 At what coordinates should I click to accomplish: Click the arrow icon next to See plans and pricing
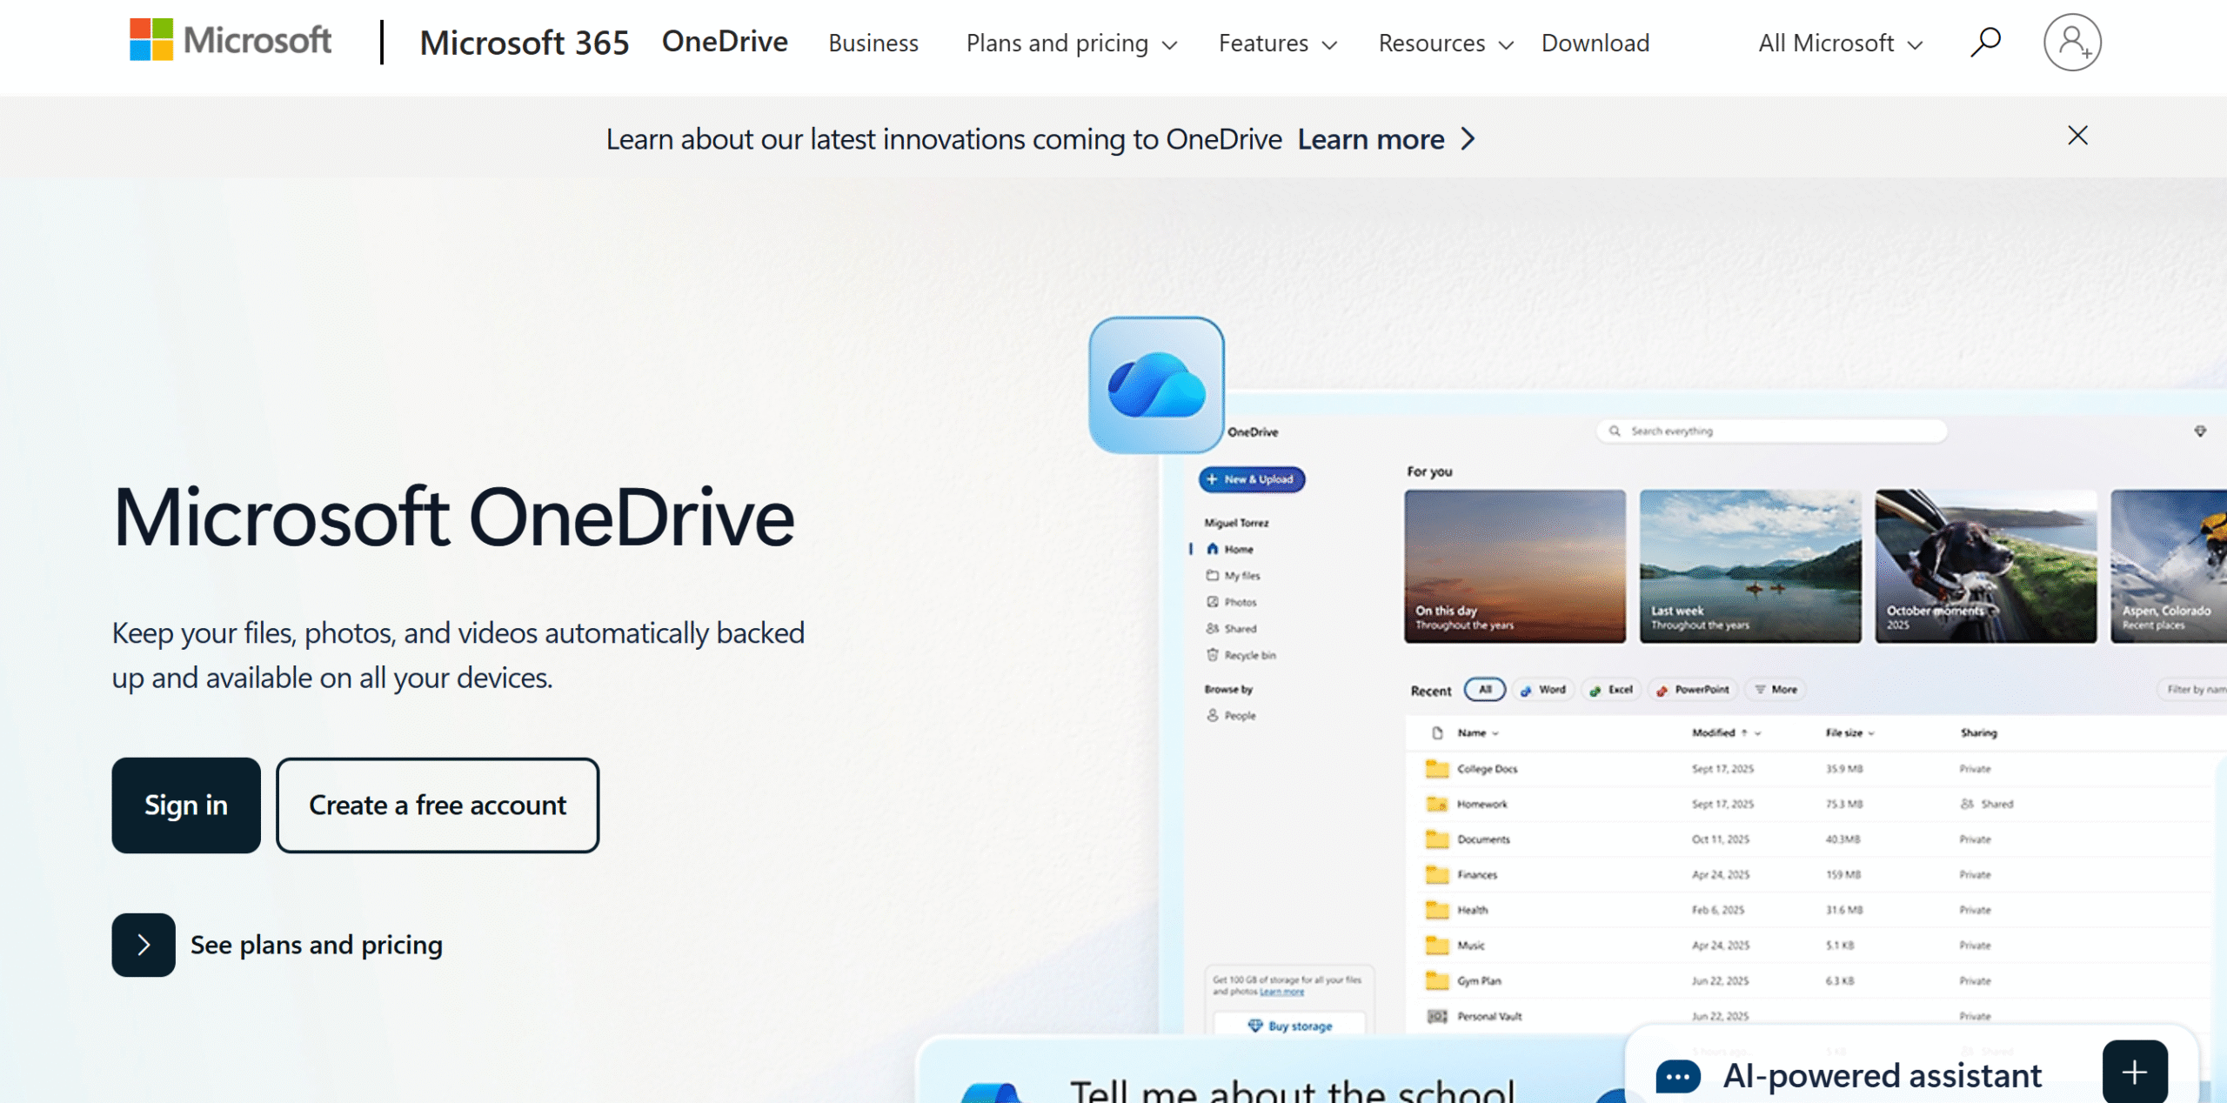tap(144, 945)
